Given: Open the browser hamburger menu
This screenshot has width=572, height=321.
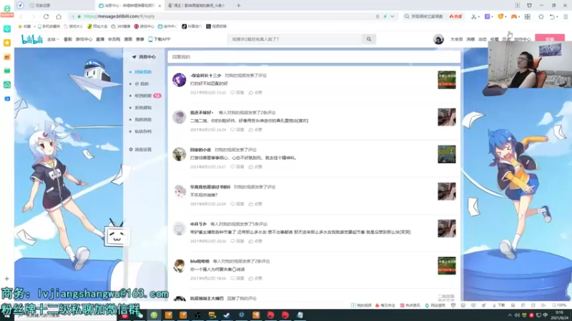Looking at the screenshot, I should pos(566,16).
